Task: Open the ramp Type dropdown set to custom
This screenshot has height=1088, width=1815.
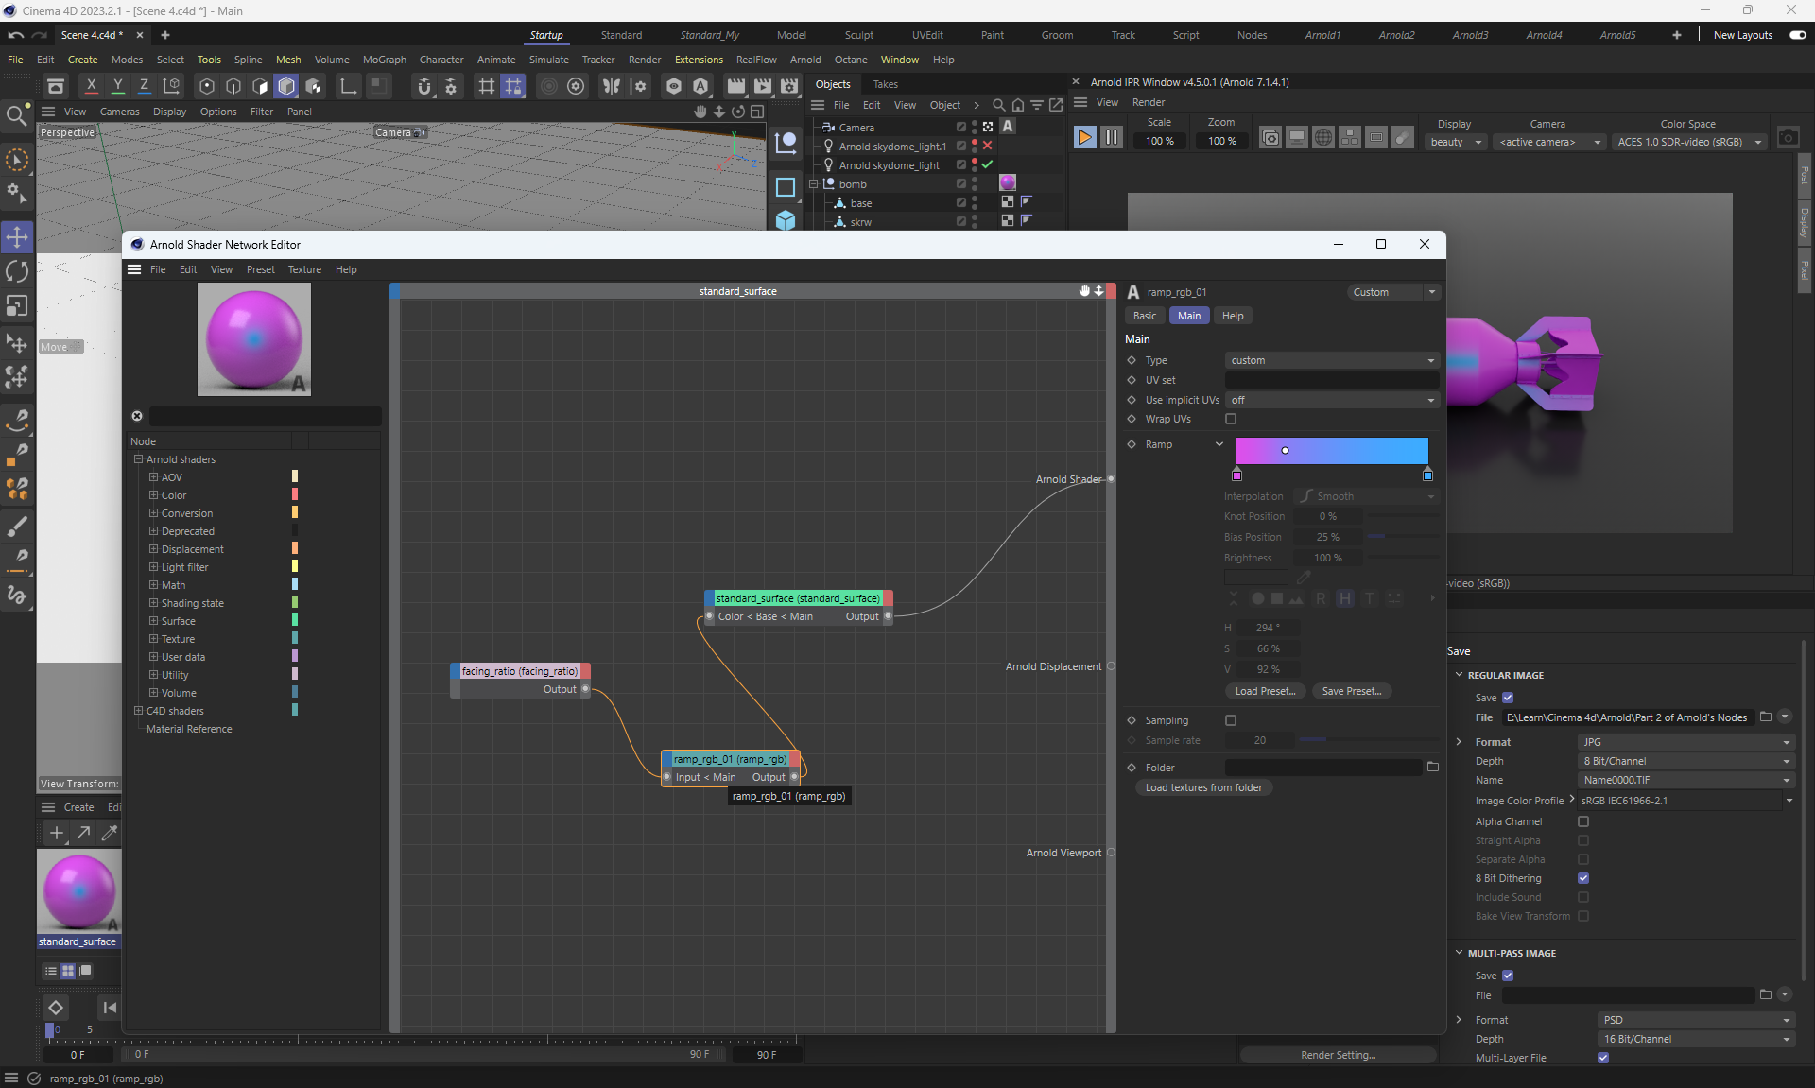Action: 1331,360
